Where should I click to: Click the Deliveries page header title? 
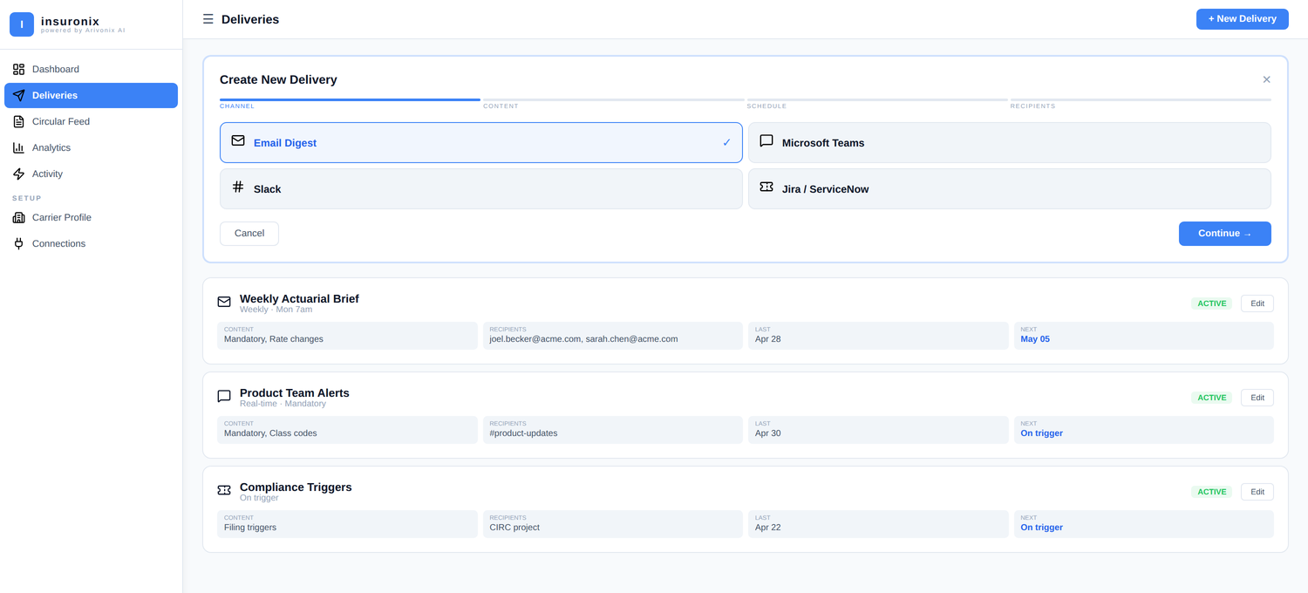(x=250, y=19)
